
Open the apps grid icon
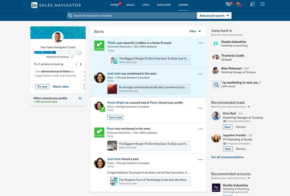[262, 4]
